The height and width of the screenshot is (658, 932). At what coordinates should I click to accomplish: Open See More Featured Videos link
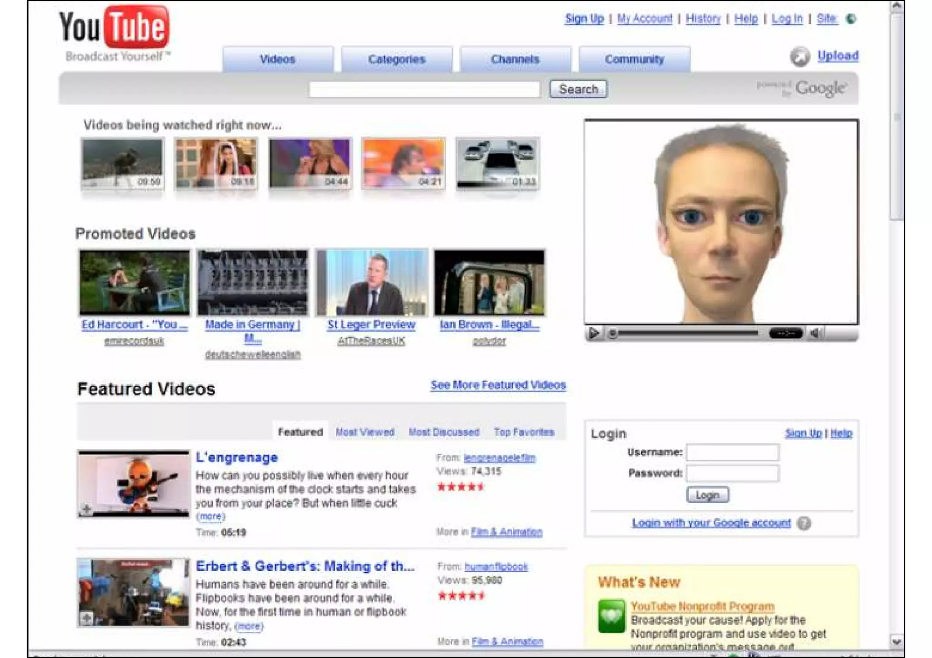(498, 385)
